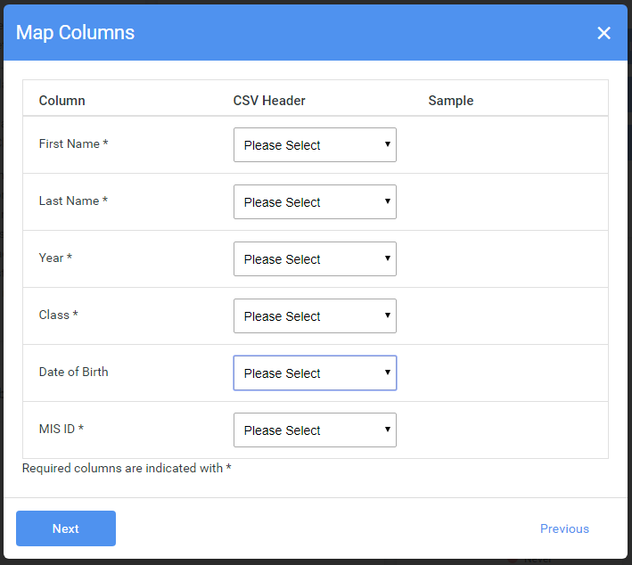Click the Map Columns dialog title

point(76,33)
